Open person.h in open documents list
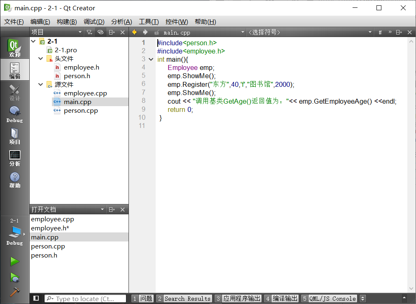This screenshot has height=304, width=416. tap(79, 255)
